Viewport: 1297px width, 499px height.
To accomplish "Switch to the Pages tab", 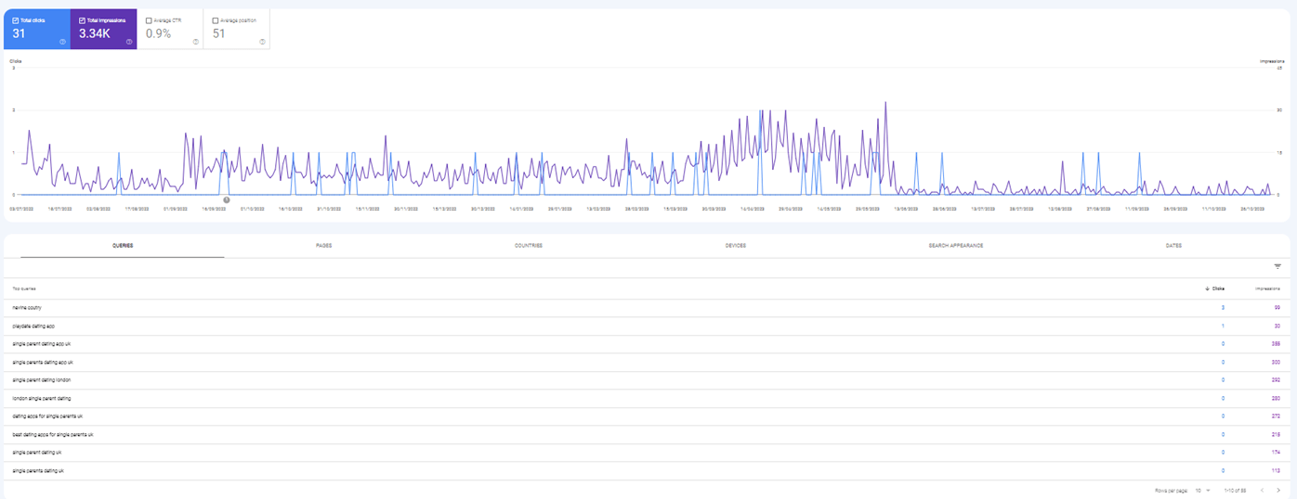I will pos(323,246).
